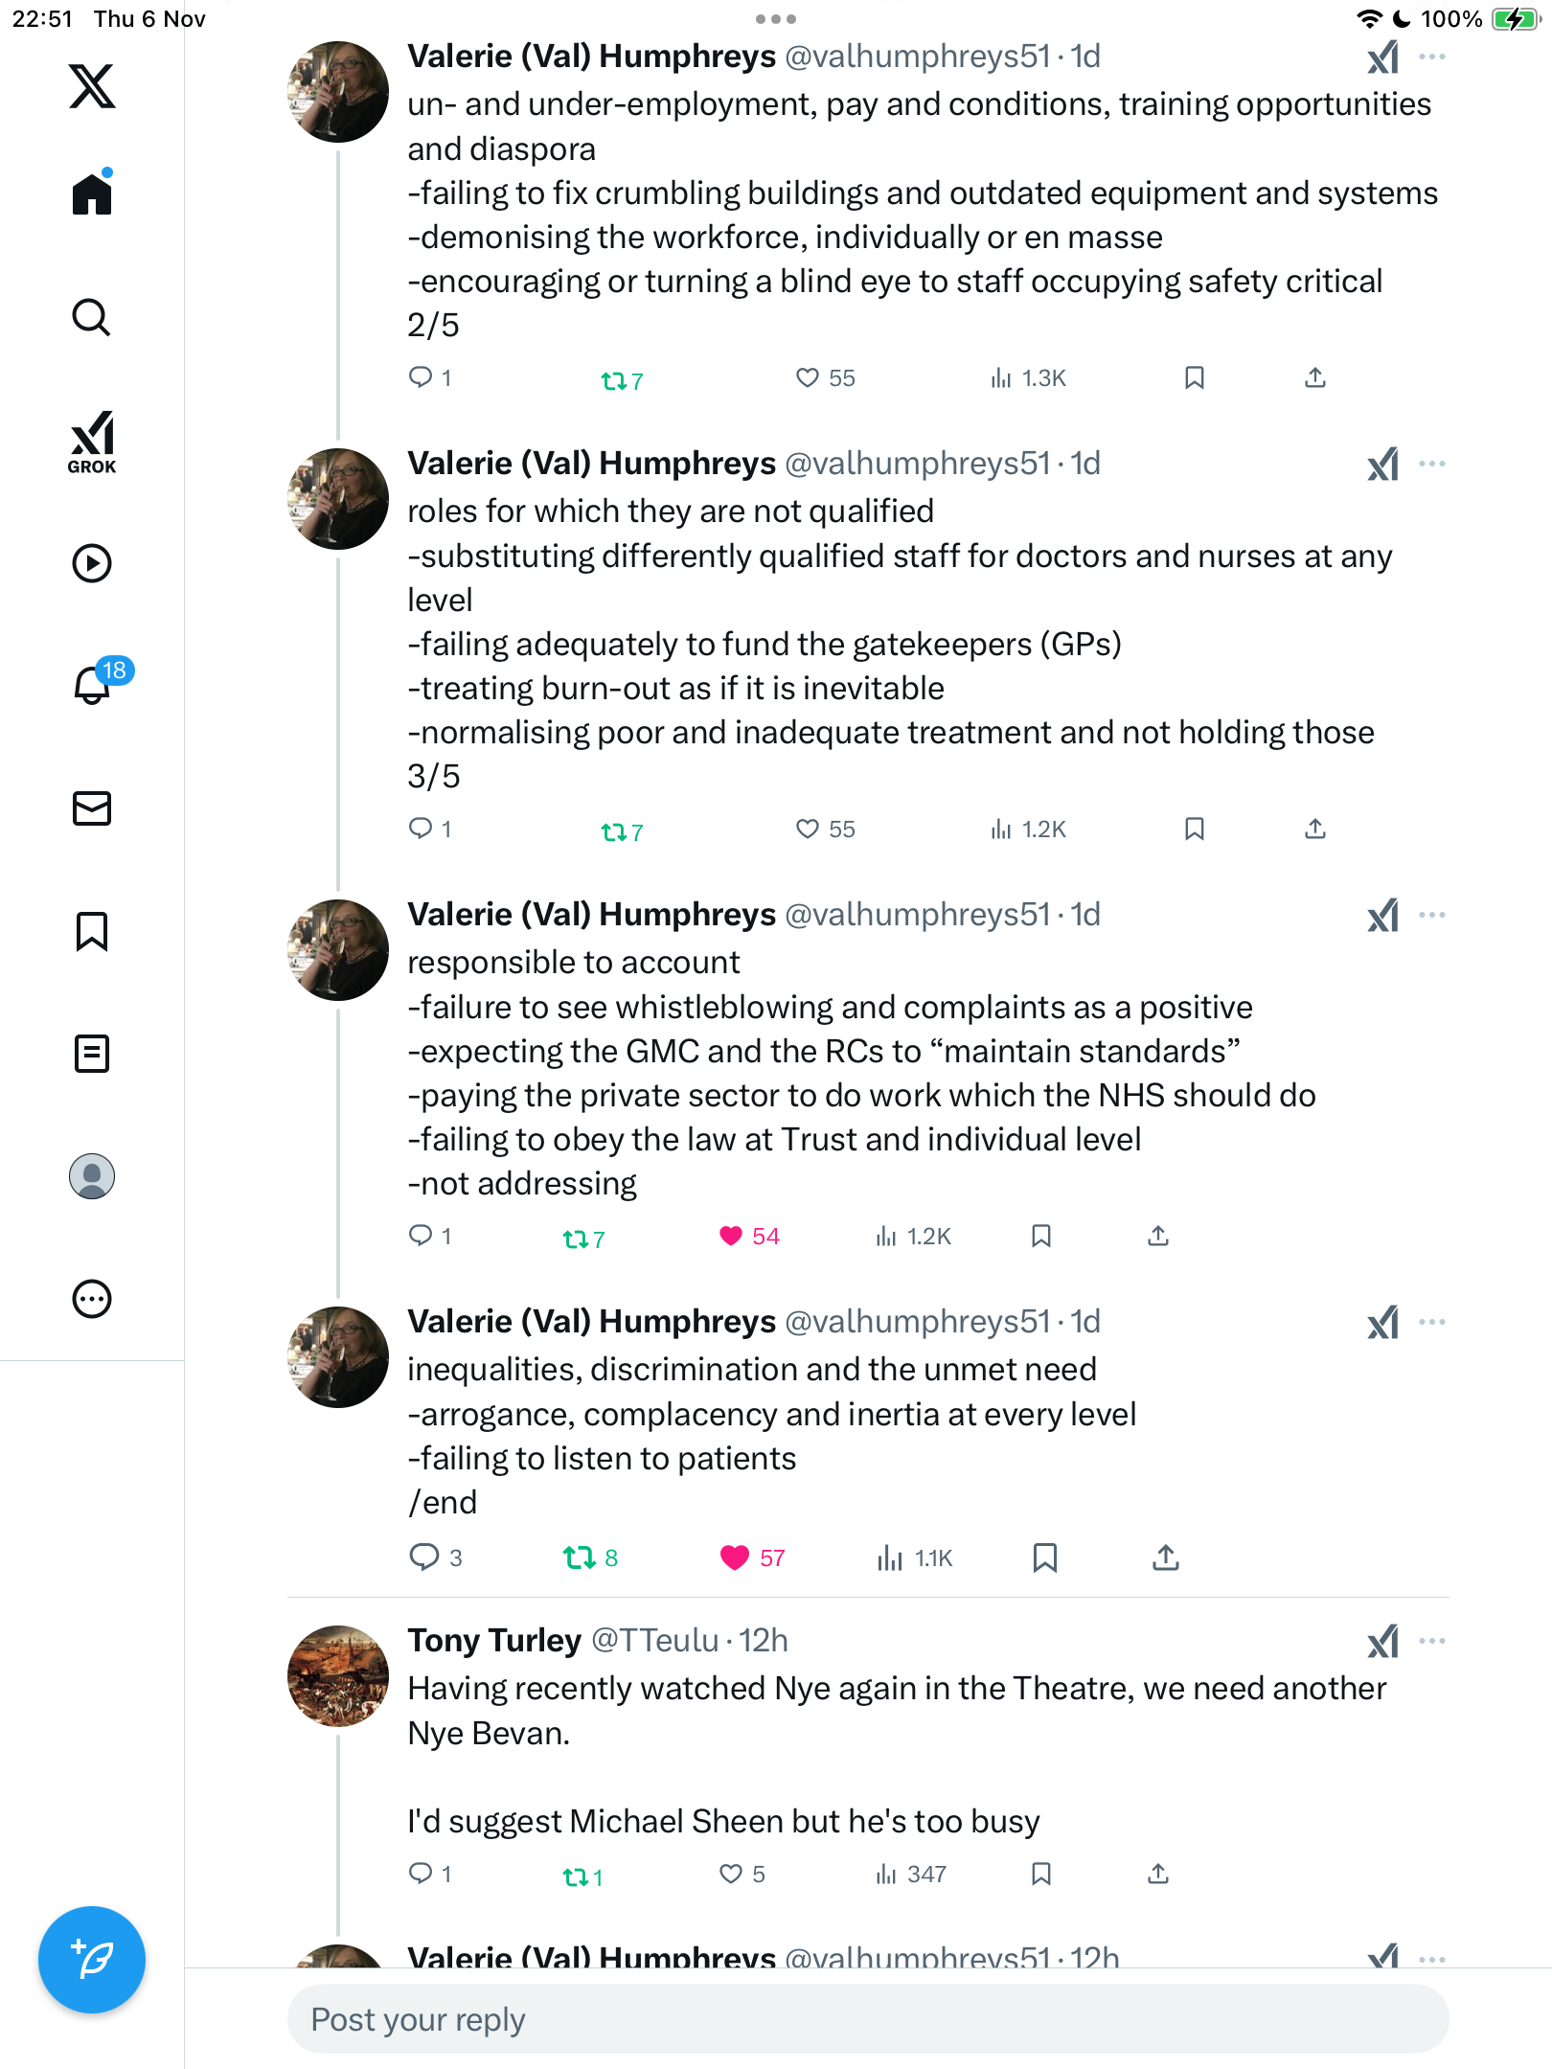Open Tony Turley's profile name link
Viewport: 1552px width, 2069px height.
point(494,1641)
